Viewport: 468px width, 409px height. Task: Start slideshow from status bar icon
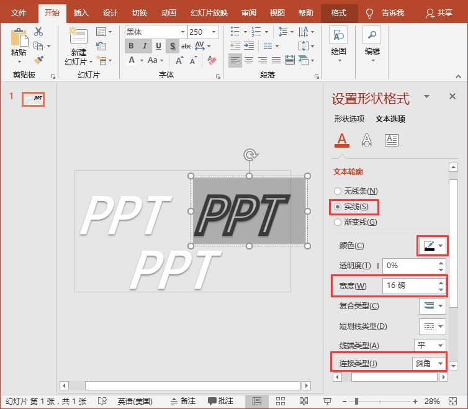[328, 401]
